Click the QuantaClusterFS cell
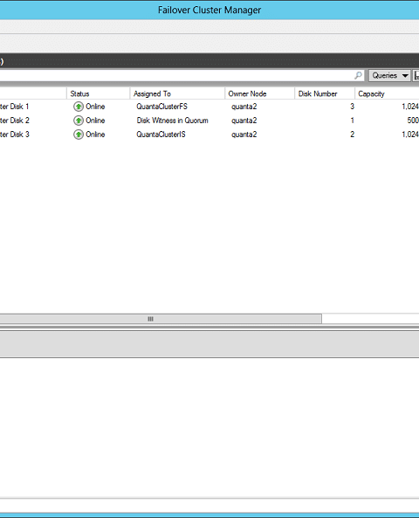This screenshot has width=419, height=518. pos(161,107)
